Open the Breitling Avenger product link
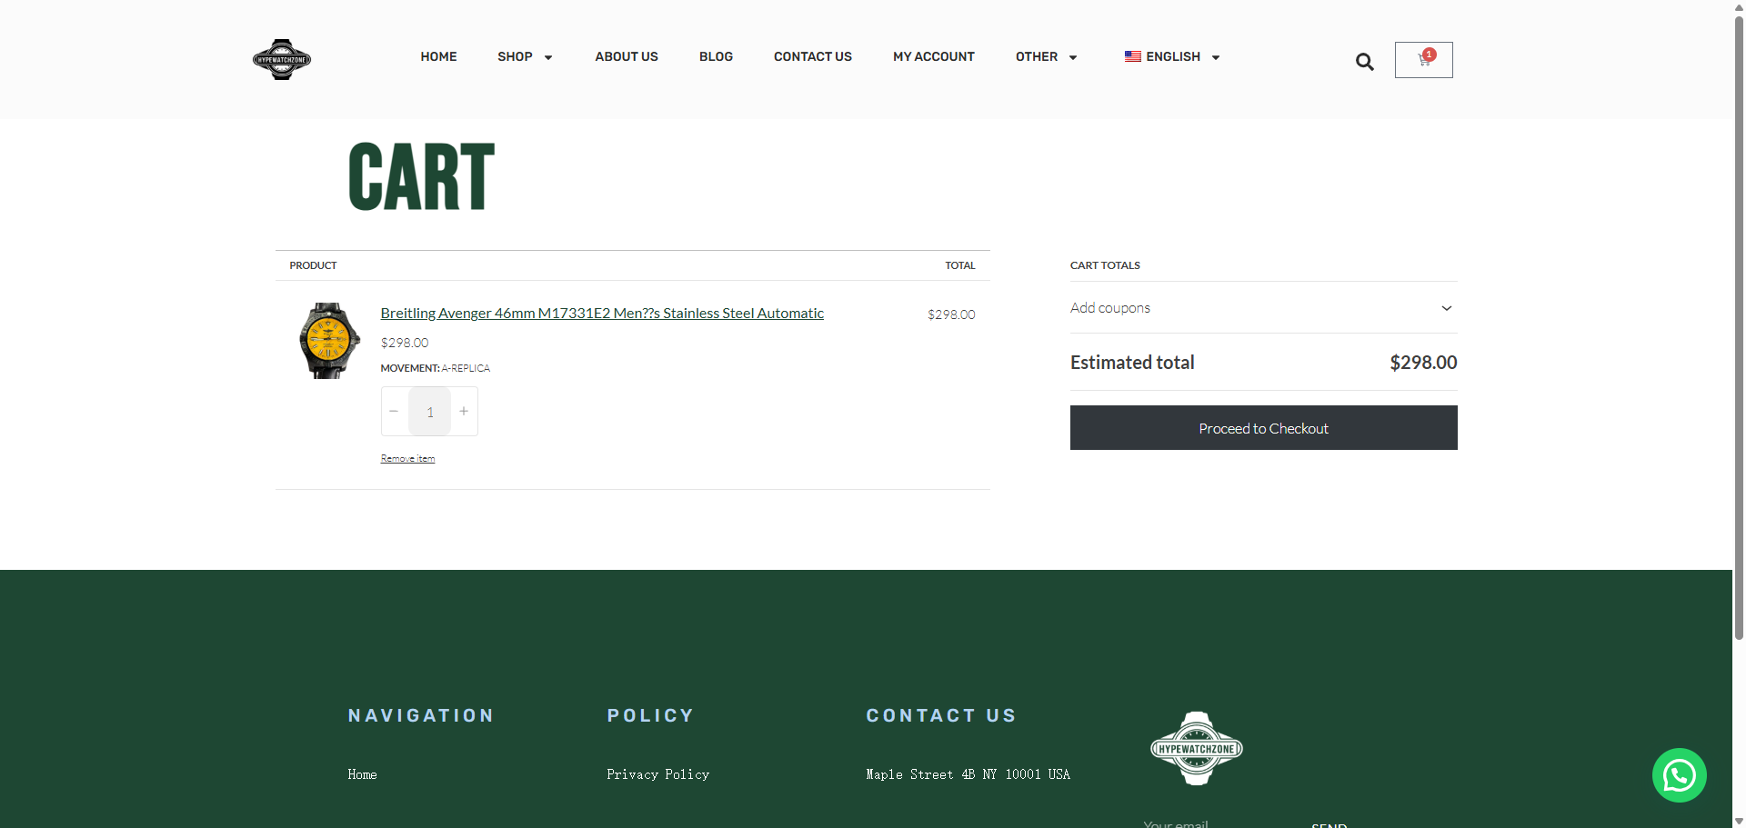Image resolution: width=1746 pixels, height=828 pixels. [x=601, y=313]
